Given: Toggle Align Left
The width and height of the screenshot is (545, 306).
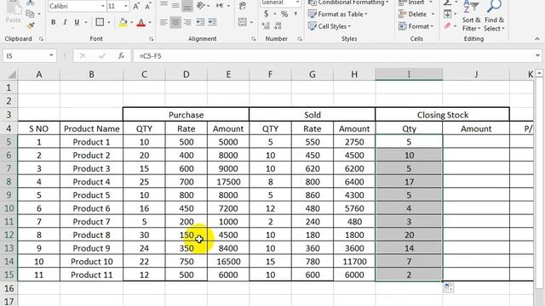Looking at the screenshot, I should click(x=163, y=22).
